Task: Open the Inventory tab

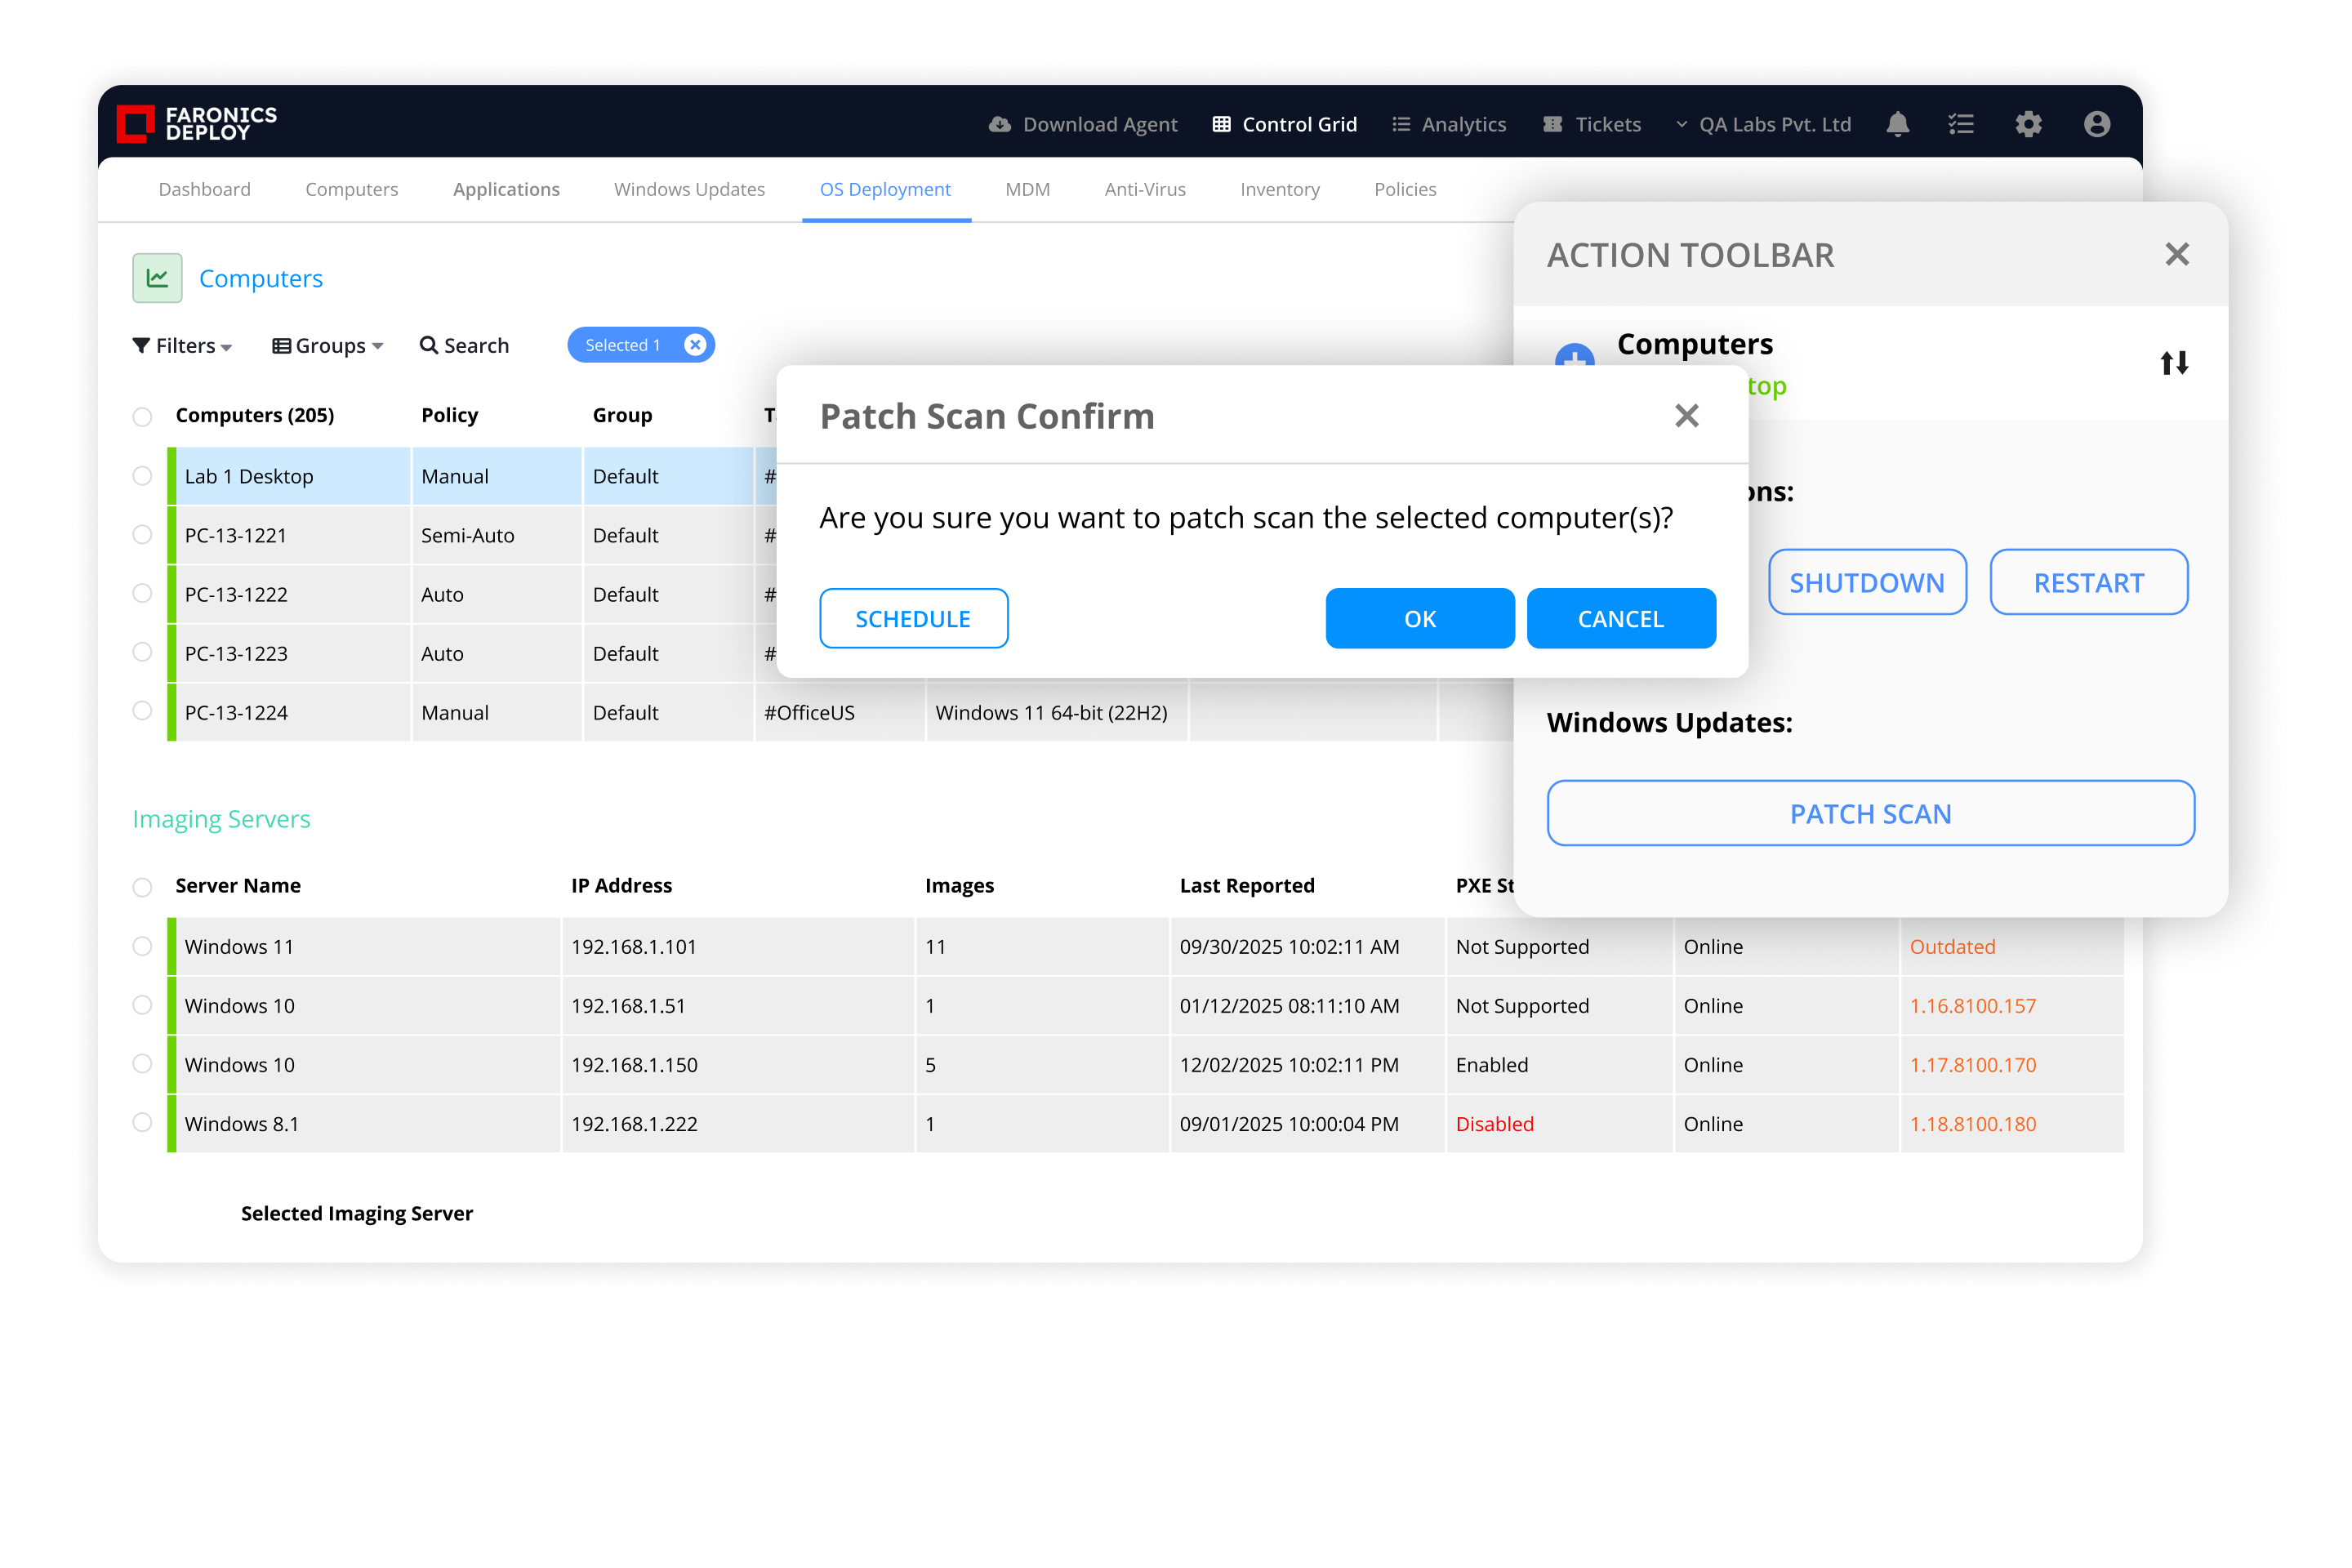Action: pos(1279,189)
